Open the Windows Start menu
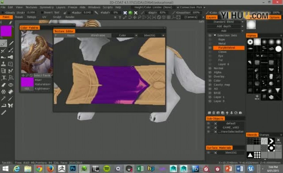The width and height of the screenshot is (283, 173). click(x=5, y=169)
